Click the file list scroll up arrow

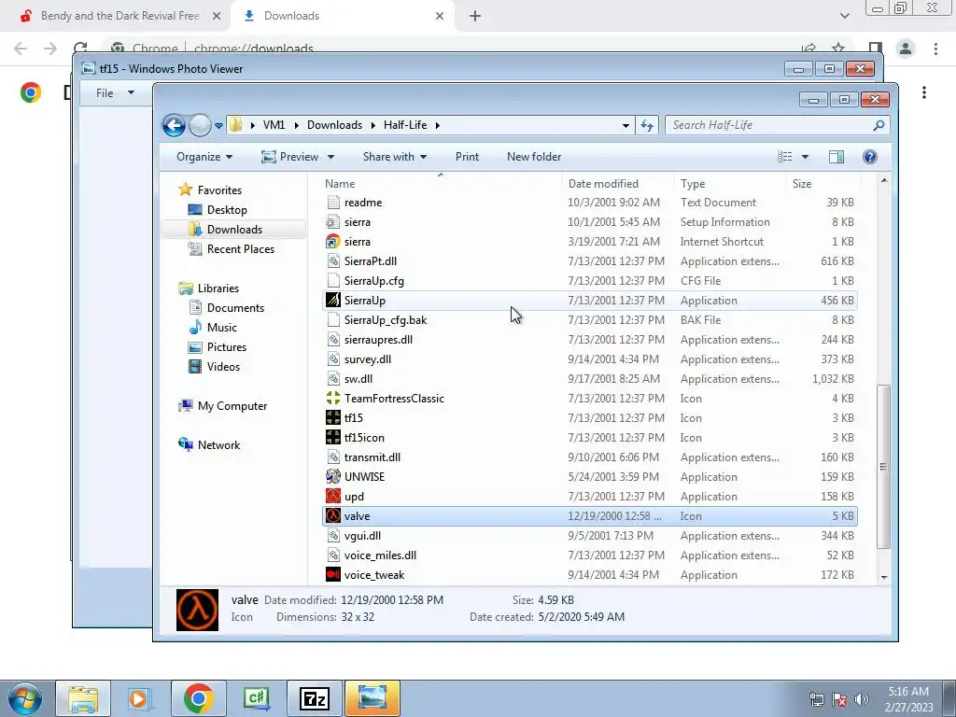coord(884,181)
